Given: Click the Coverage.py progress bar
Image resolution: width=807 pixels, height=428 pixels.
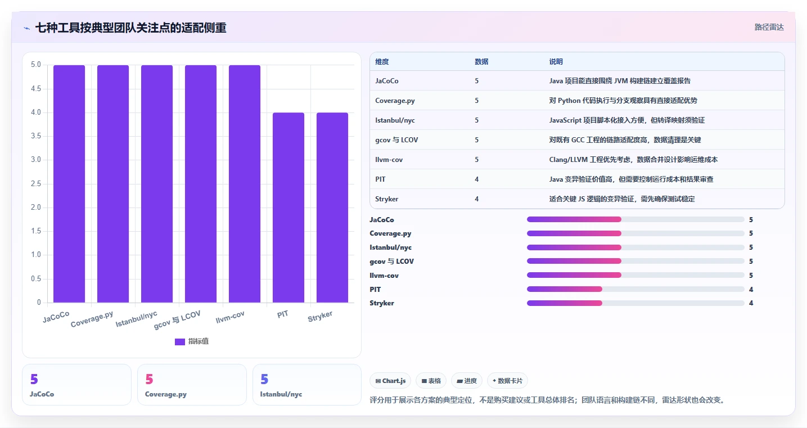Looking at the screenshot, I should [x=635, y=233].
